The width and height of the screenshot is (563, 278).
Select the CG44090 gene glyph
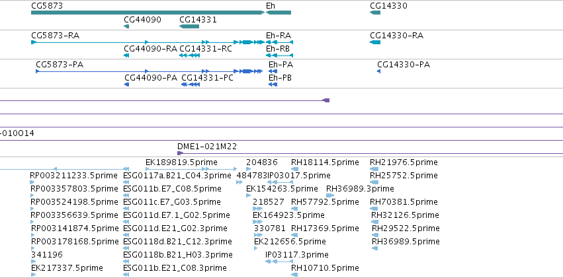coord(126,26)
